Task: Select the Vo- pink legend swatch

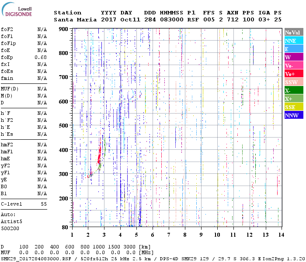Action: coord(294,65)
